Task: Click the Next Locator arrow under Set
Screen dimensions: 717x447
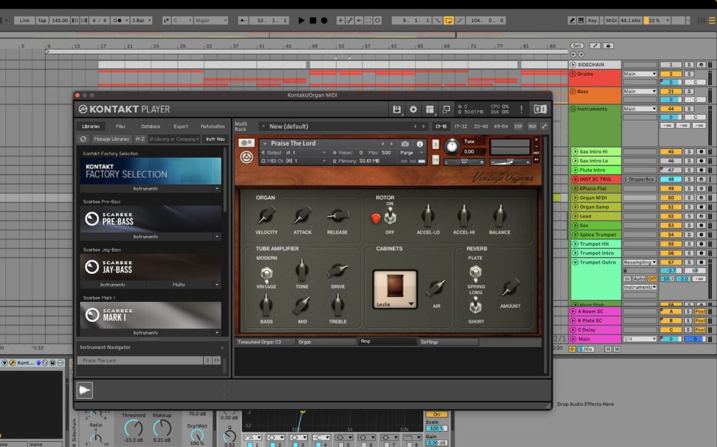Action: (580, 54)
